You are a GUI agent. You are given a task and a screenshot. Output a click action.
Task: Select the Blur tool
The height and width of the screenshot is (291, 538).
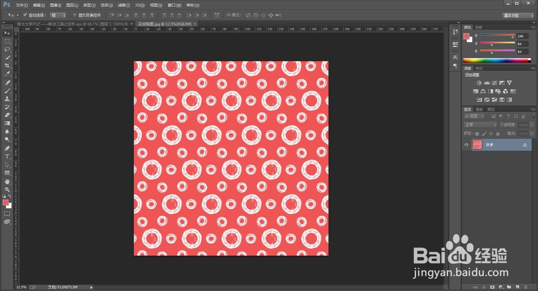click(7, 131)
